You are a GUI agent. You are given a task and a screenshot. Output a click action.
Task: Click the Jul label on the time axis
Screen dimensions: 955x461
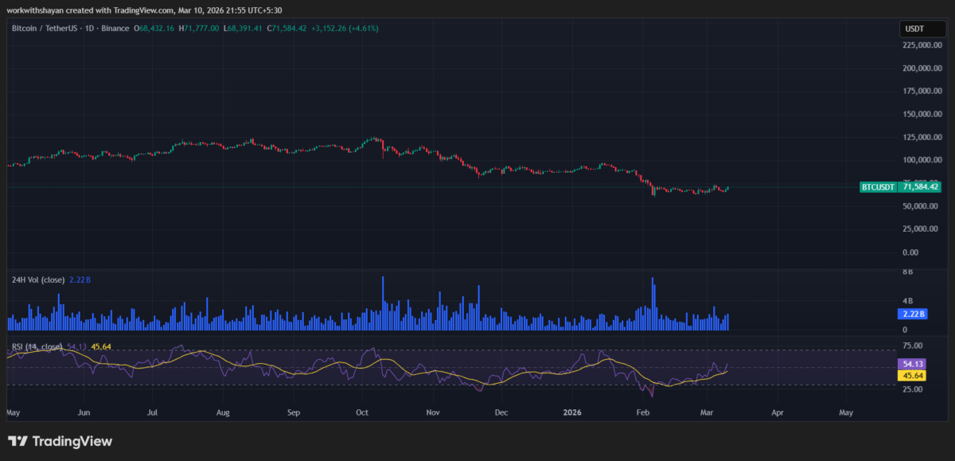click(152, 413)
